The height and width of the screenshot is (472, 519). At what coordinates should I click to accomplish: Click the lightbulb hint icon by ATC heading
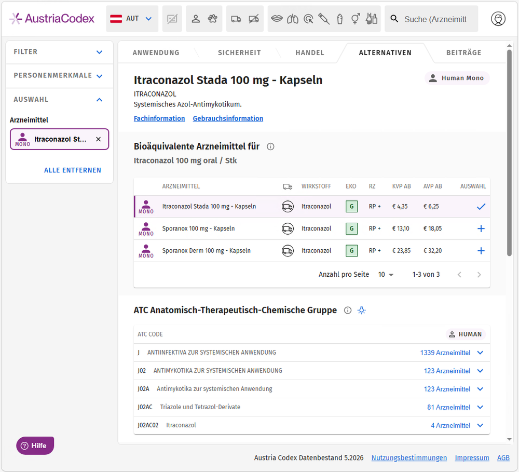361,311
